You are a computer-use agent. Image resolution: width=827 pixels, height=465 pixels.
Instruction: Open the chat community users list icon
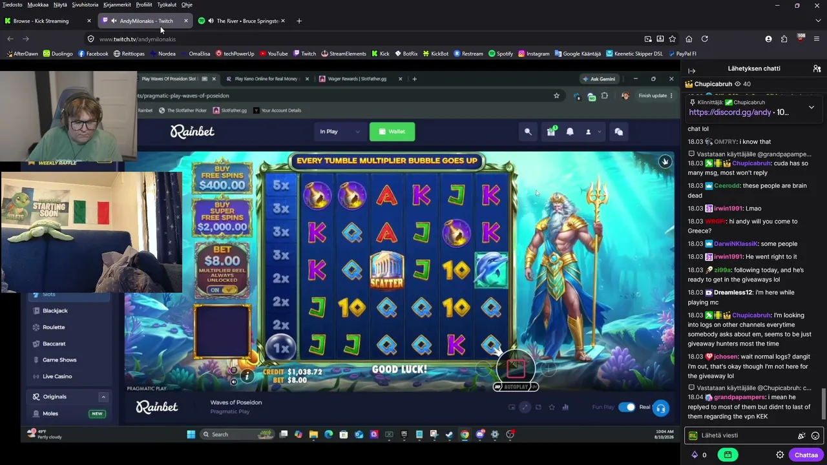(817, 68)
